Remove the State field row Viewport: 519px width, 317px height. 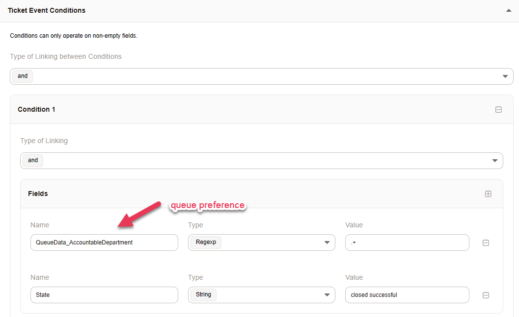(x=486, y=295)
